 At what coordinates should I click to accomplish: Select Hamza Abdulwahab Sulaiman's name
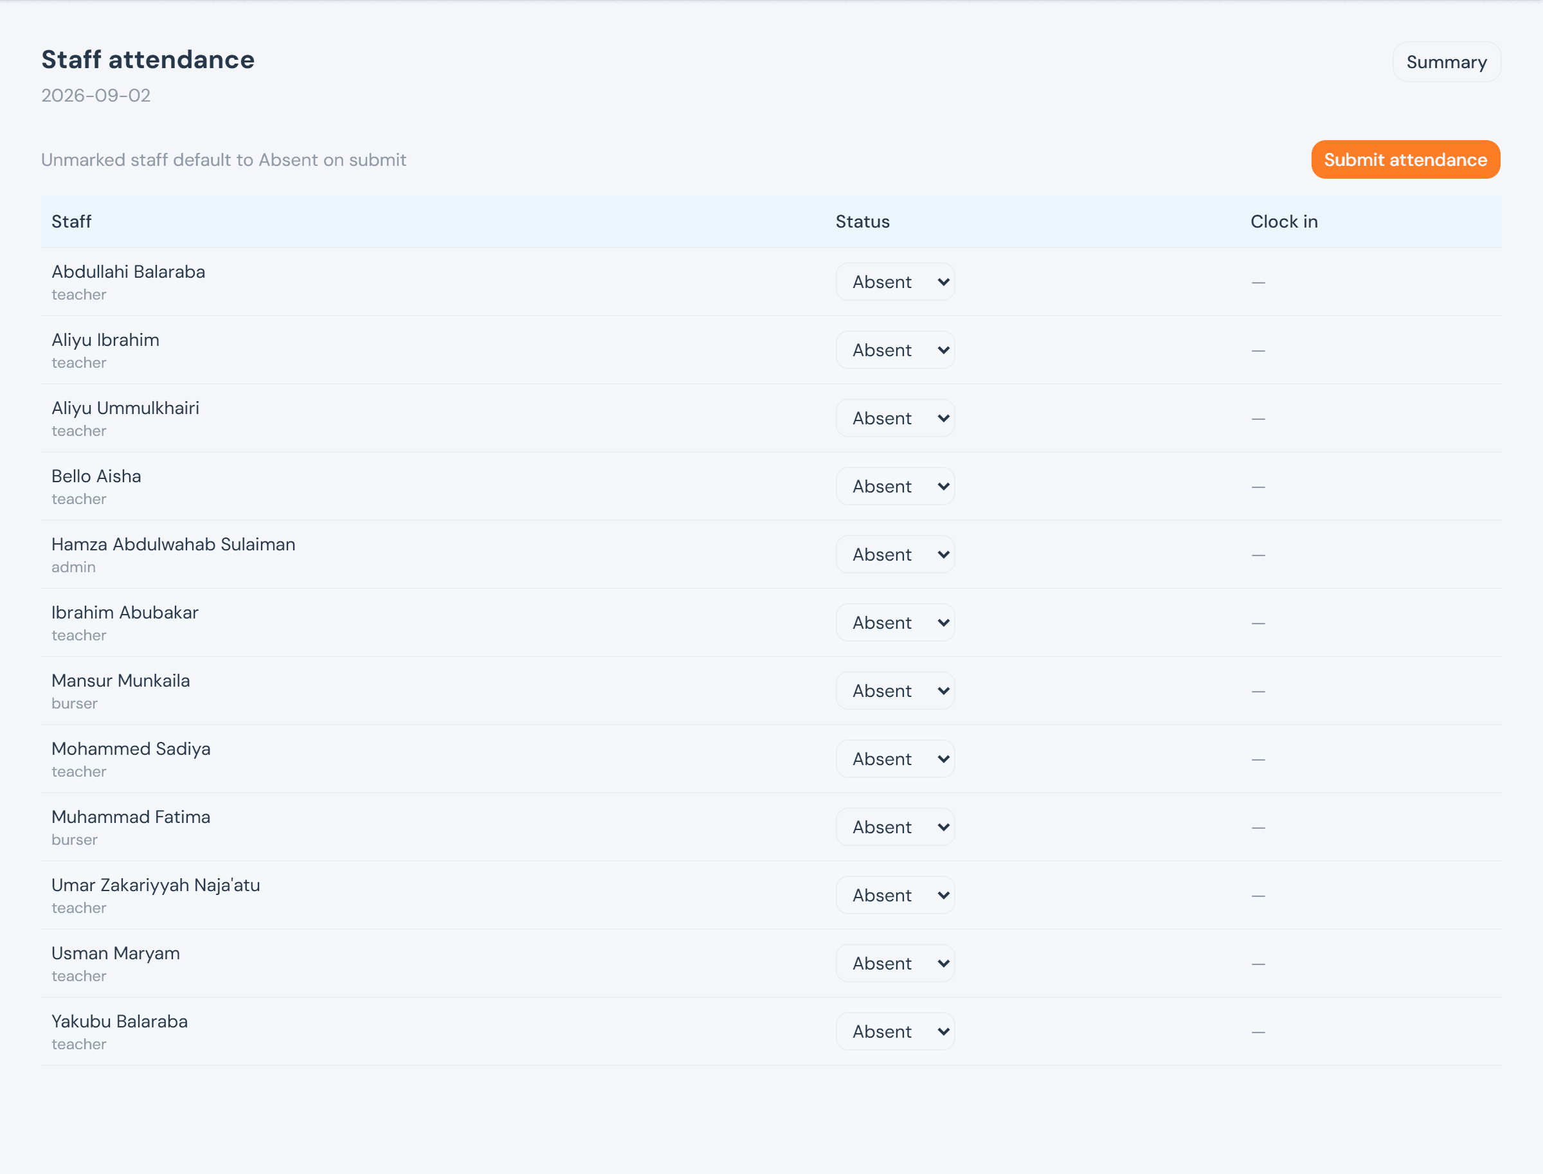(174, 545)
